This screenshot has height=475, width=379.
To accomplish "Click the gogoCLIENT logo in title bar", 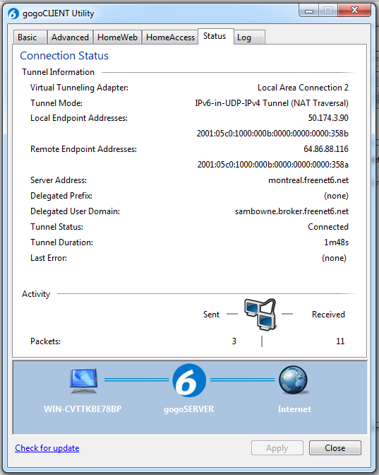I will pos(13,13).
